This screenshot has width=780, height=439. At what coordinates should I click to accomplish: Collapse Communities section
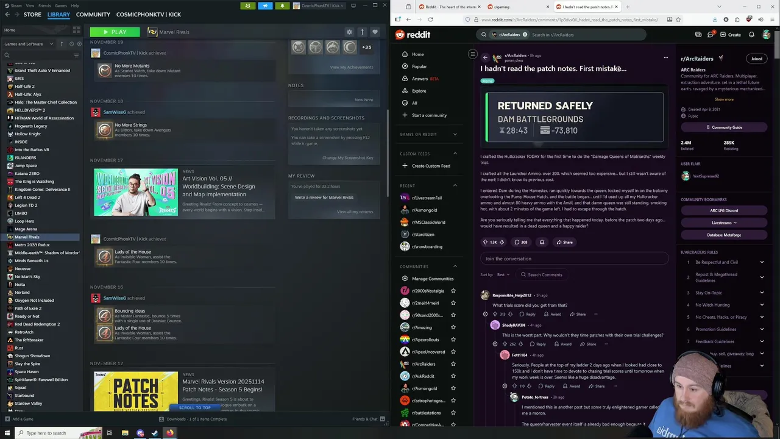click(x=455, y=266)
